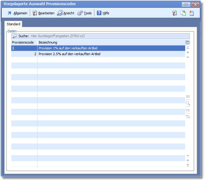Open the column chooser icon at table corner
Image resolution: width=205 pixels, height=181 pixels.
(188, 43)
